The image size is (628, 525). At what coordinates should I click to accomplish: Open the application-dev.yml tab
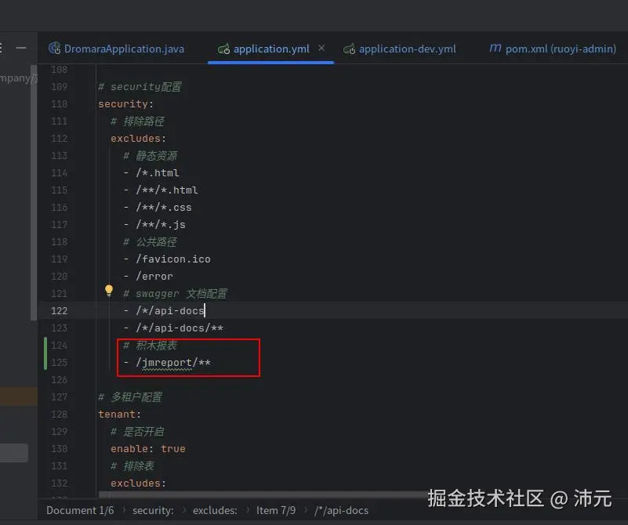pos(401,49)
